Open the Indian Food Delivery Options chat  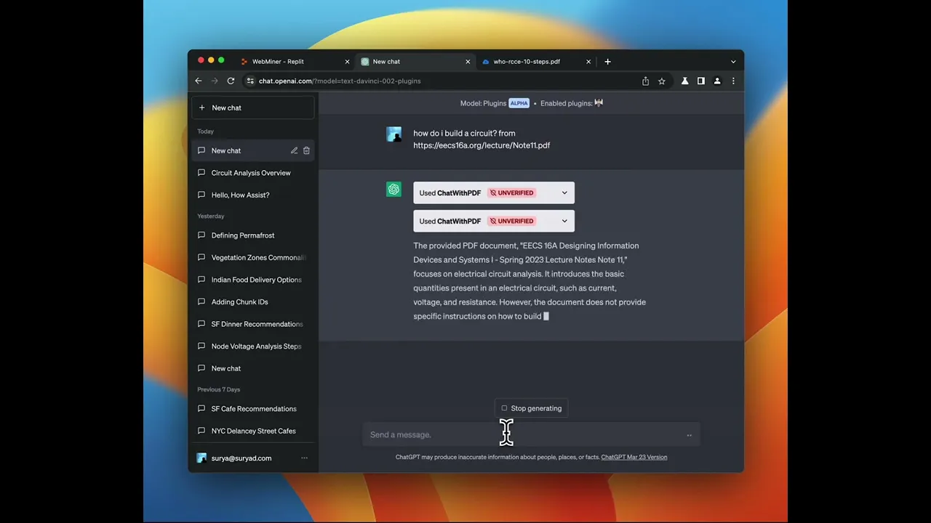tap(253, 280)
